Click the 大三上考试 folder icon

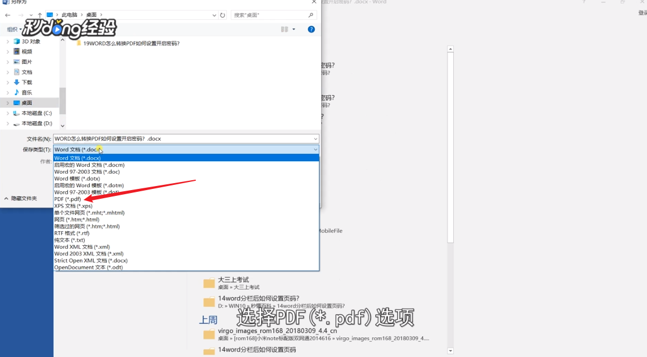click(x=209, y=282)
